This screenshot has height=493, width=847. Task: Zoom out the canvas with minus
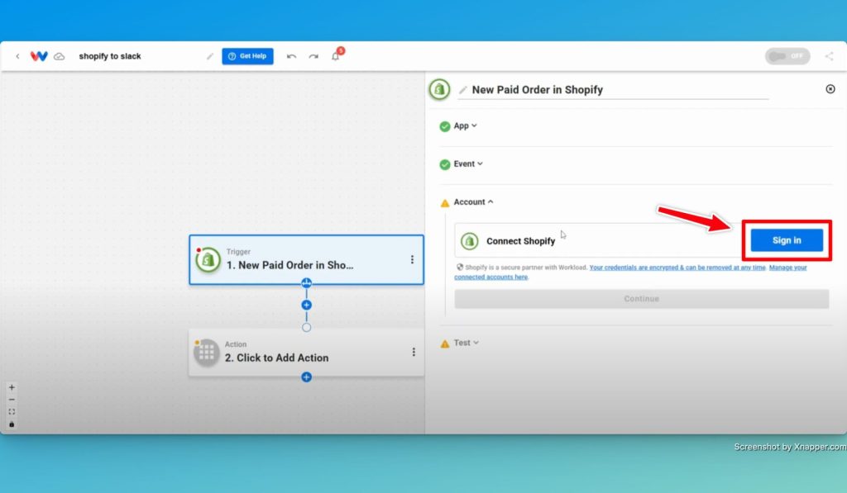(12, 400)
